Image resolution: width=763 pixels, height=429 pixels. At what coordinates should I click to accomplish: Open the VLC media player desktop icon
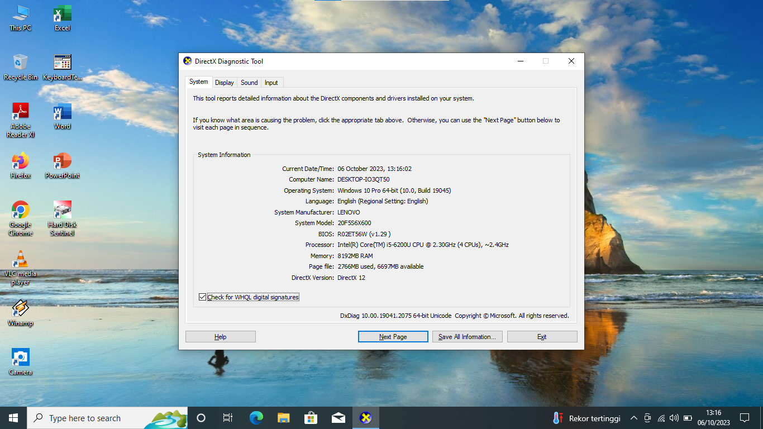[x=21, y=260]
